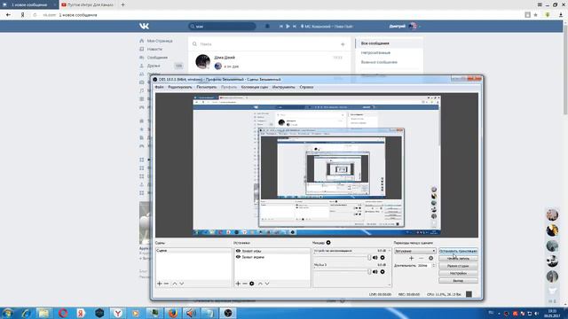Open the Посмотреть menu in OBS

[207, 87]
